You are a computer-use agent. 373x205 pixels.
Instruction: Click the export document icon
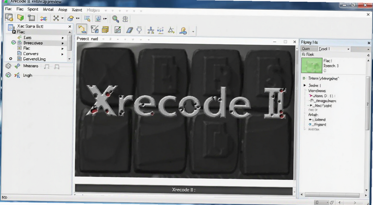tap(95, 29)
